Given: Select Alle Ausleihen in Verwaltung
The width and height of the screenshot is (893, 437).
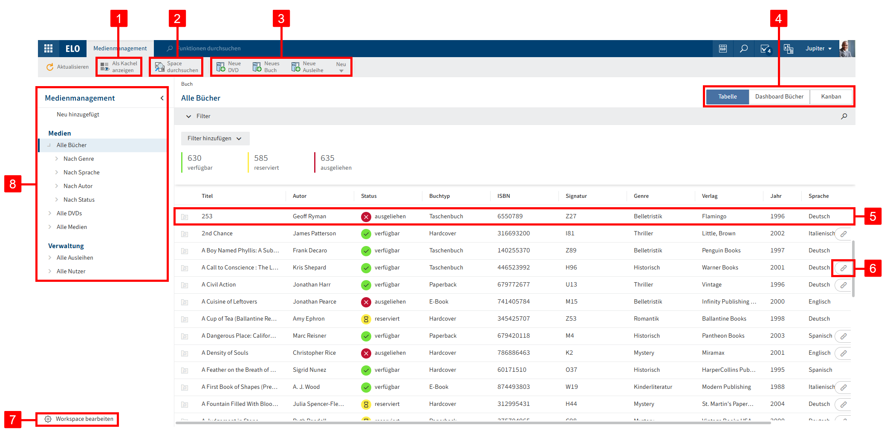Looking at the screenshot, I should pos(75,258).
